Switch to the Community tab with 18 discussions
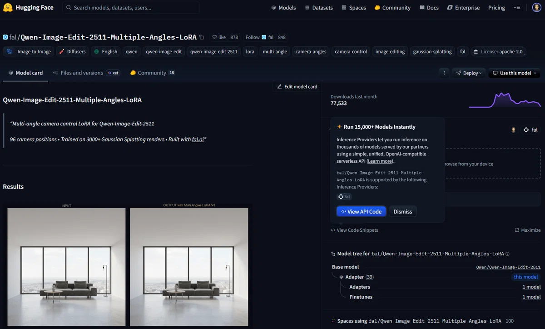 pyautogui.click(x=152, y=73)
